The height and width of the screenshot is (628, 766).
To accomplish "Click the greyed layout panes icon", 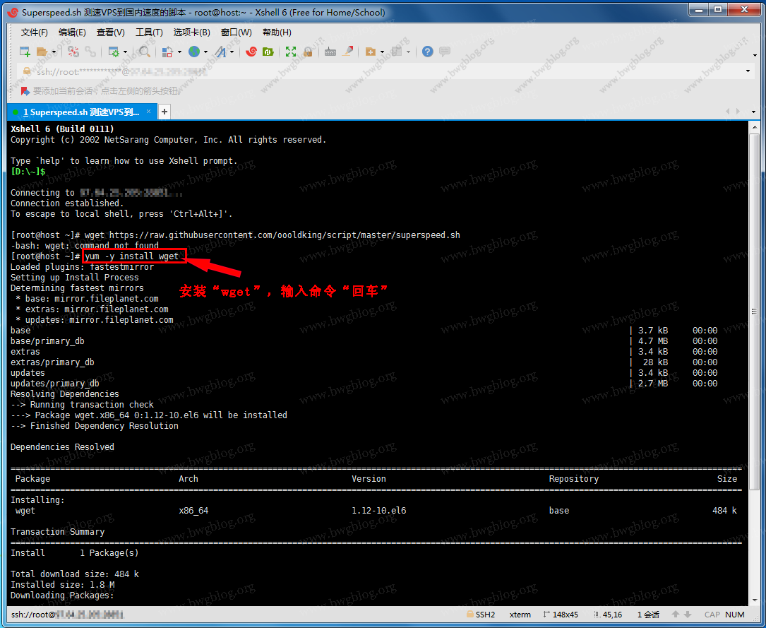I will (x=397, y=52).
